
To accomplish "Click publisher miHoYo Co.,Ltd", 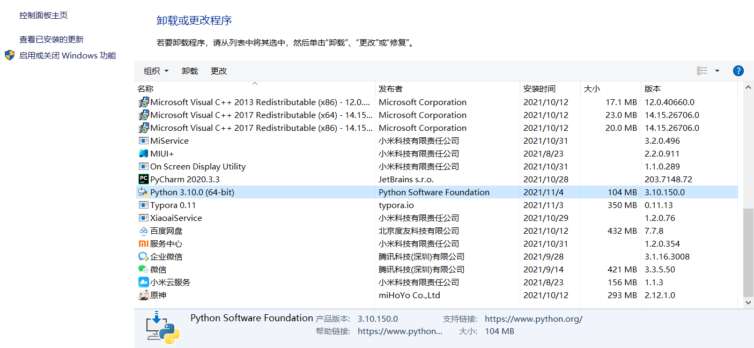I will 409,295.
